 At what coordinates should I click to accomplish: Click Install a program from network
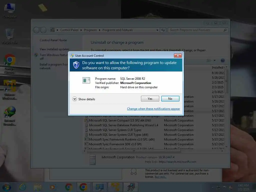click(53, 66)
